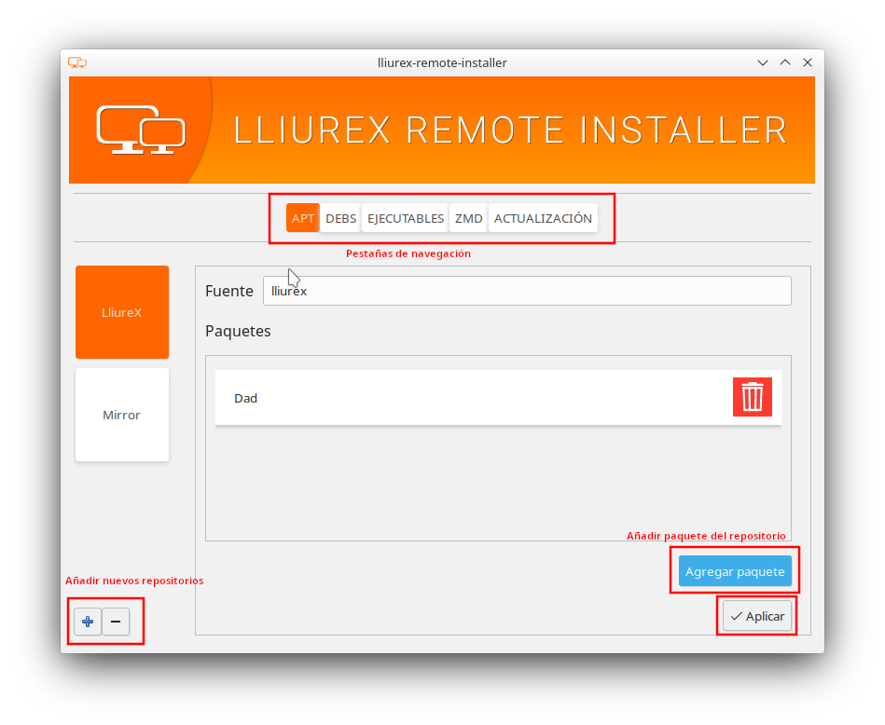This screenshot has width=885, height=725.
Task: Click the minus icon to remove a repository
Action: coord(116,622)
